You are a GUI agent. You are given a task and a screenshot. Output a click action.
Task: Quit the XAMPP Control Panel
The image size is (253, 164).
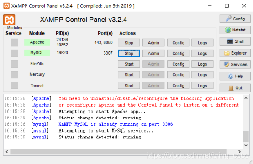[235, 88]
